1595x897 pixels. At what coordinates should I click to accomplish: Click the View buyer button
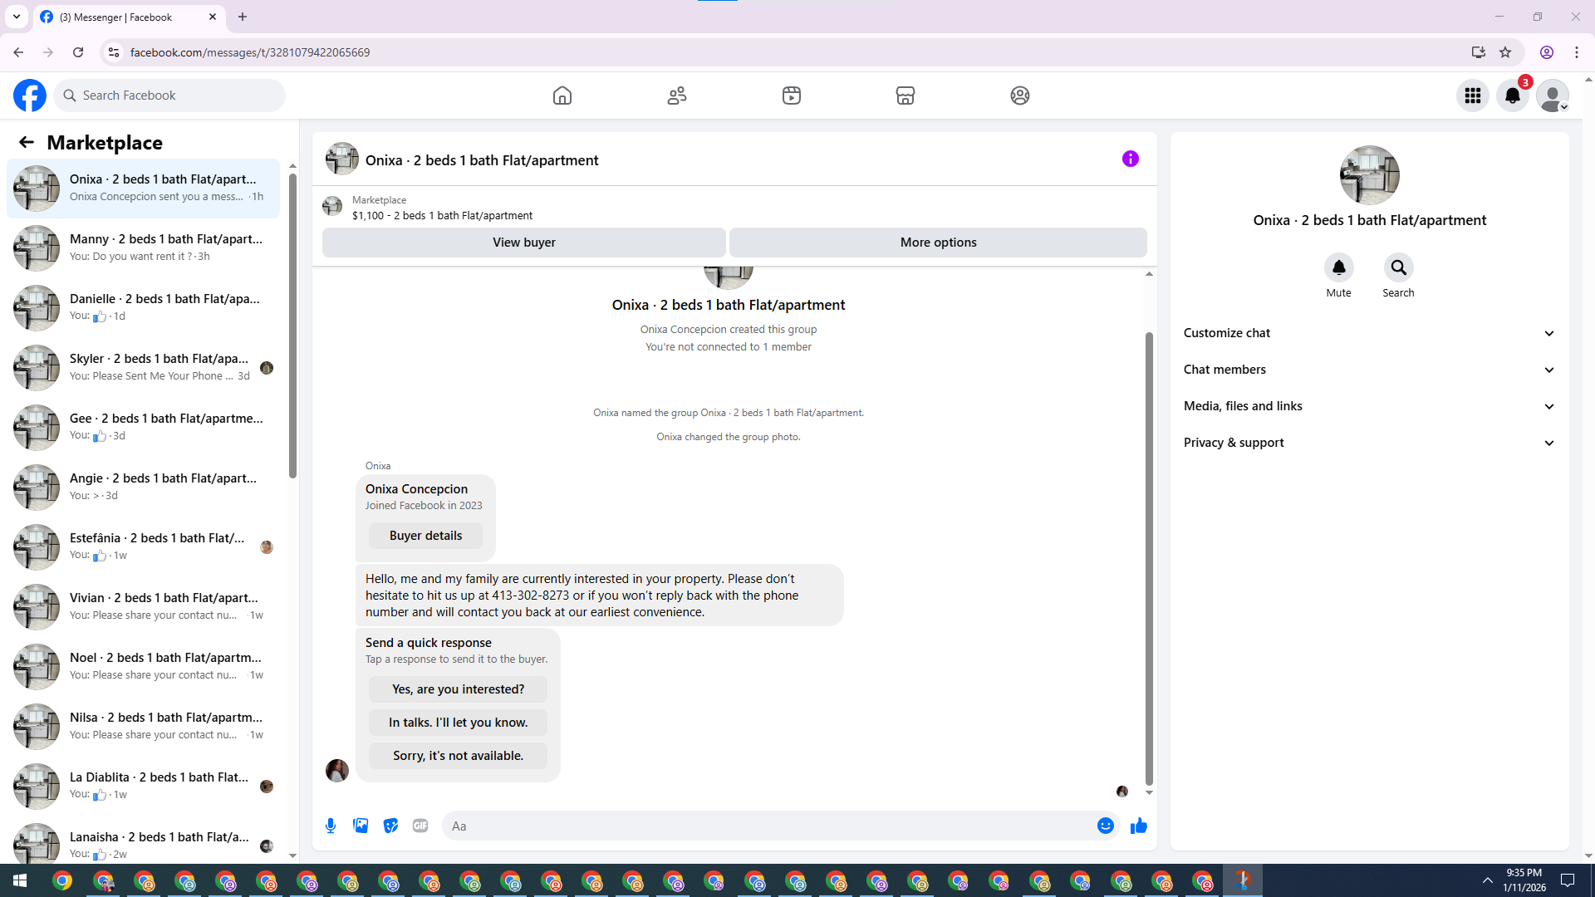(524, 243)
